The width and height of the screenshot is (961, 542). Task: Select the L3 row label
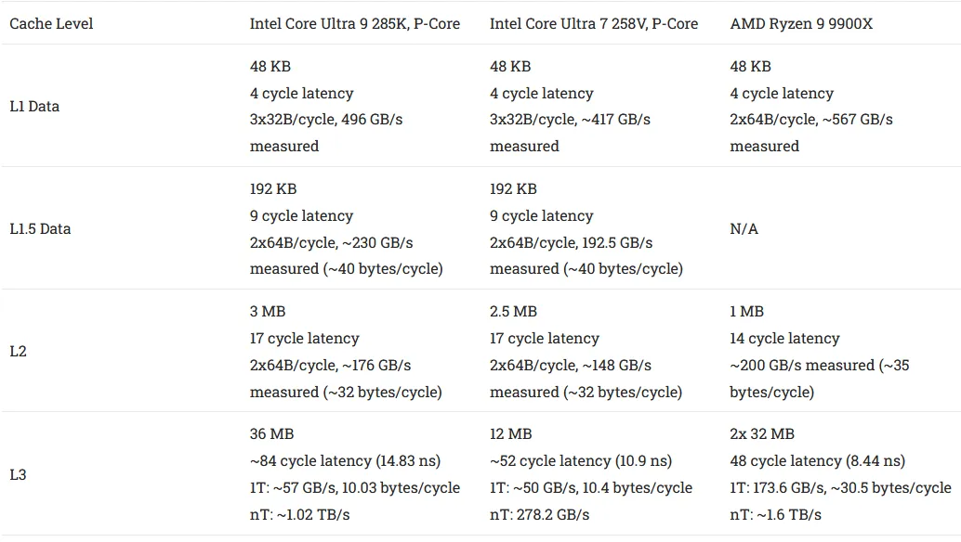click(18, 474)
